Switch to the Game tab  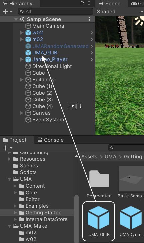pyautogui.click(x=137, y=4)
